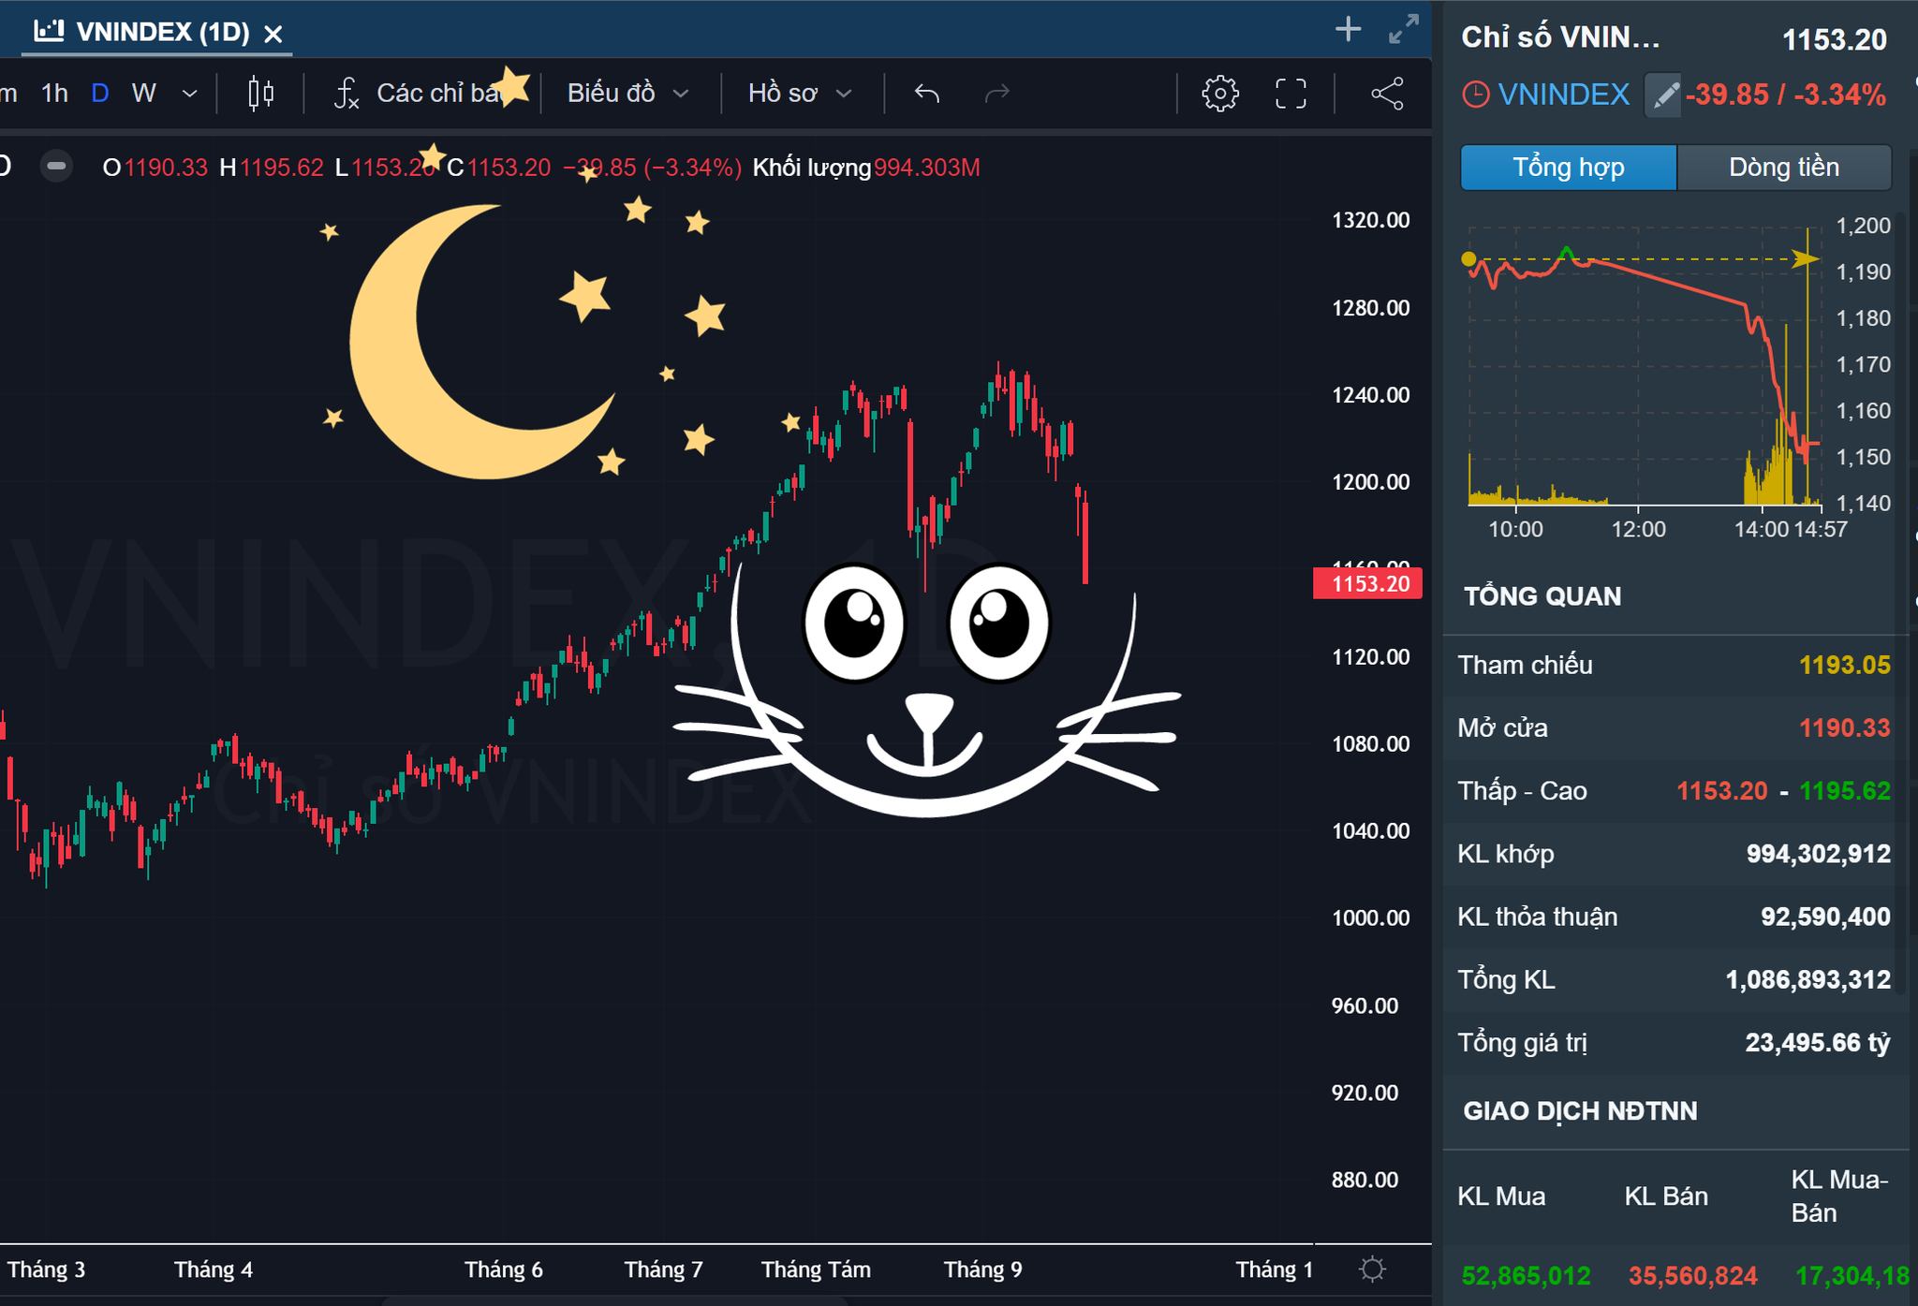Click the share chart icon

1386,94
